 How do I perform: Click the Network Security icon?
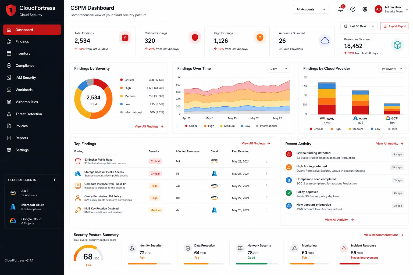(x=240, y=248)
